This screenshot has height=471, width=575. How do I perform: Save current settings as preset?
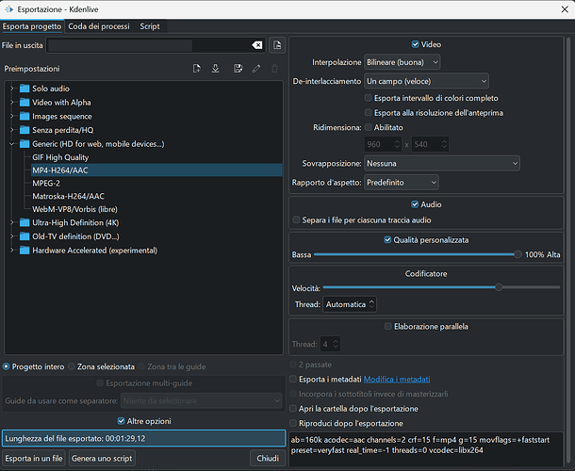click(238, 69)
